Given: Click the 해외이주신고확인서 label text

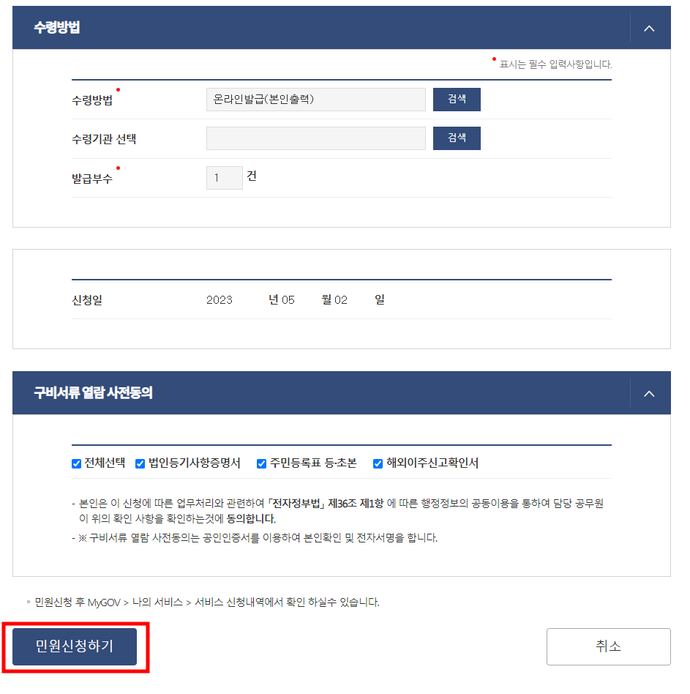Looking at the screenshot, I should 432,463.
